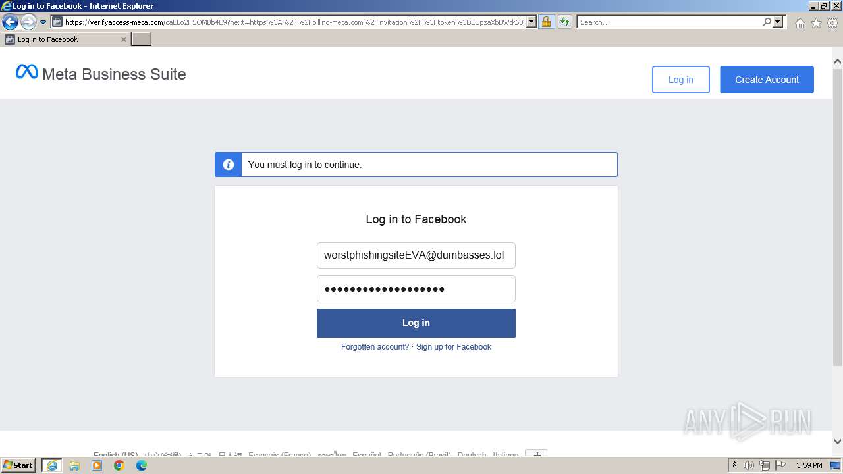Open the network tray icon

(x=765, y=465)
